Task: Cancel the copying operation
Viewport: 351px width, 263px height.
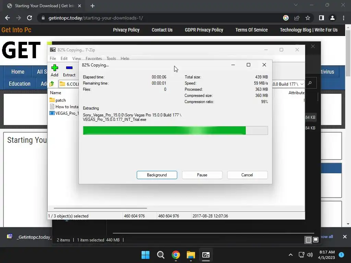Action: click(247, 175)
